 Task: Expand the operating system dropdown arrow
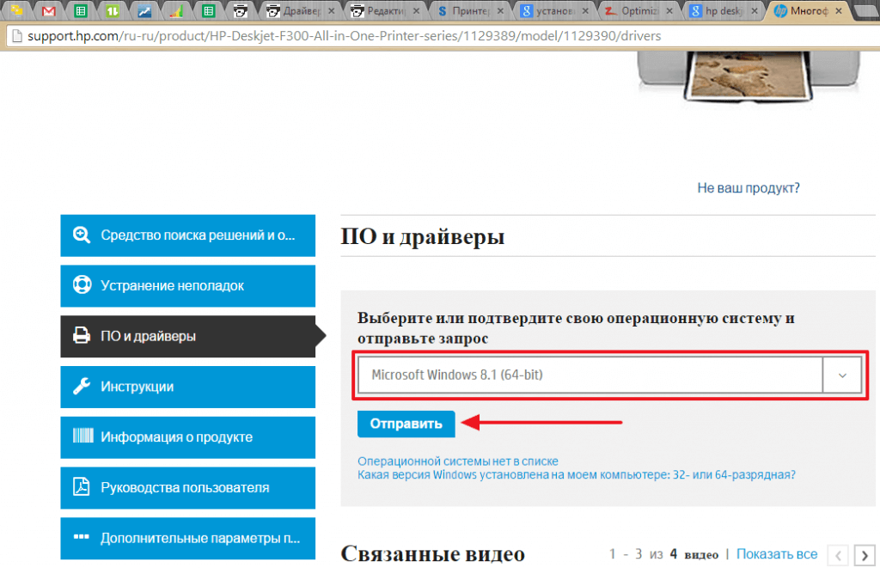pyautogui.click(x=842, y=376)
